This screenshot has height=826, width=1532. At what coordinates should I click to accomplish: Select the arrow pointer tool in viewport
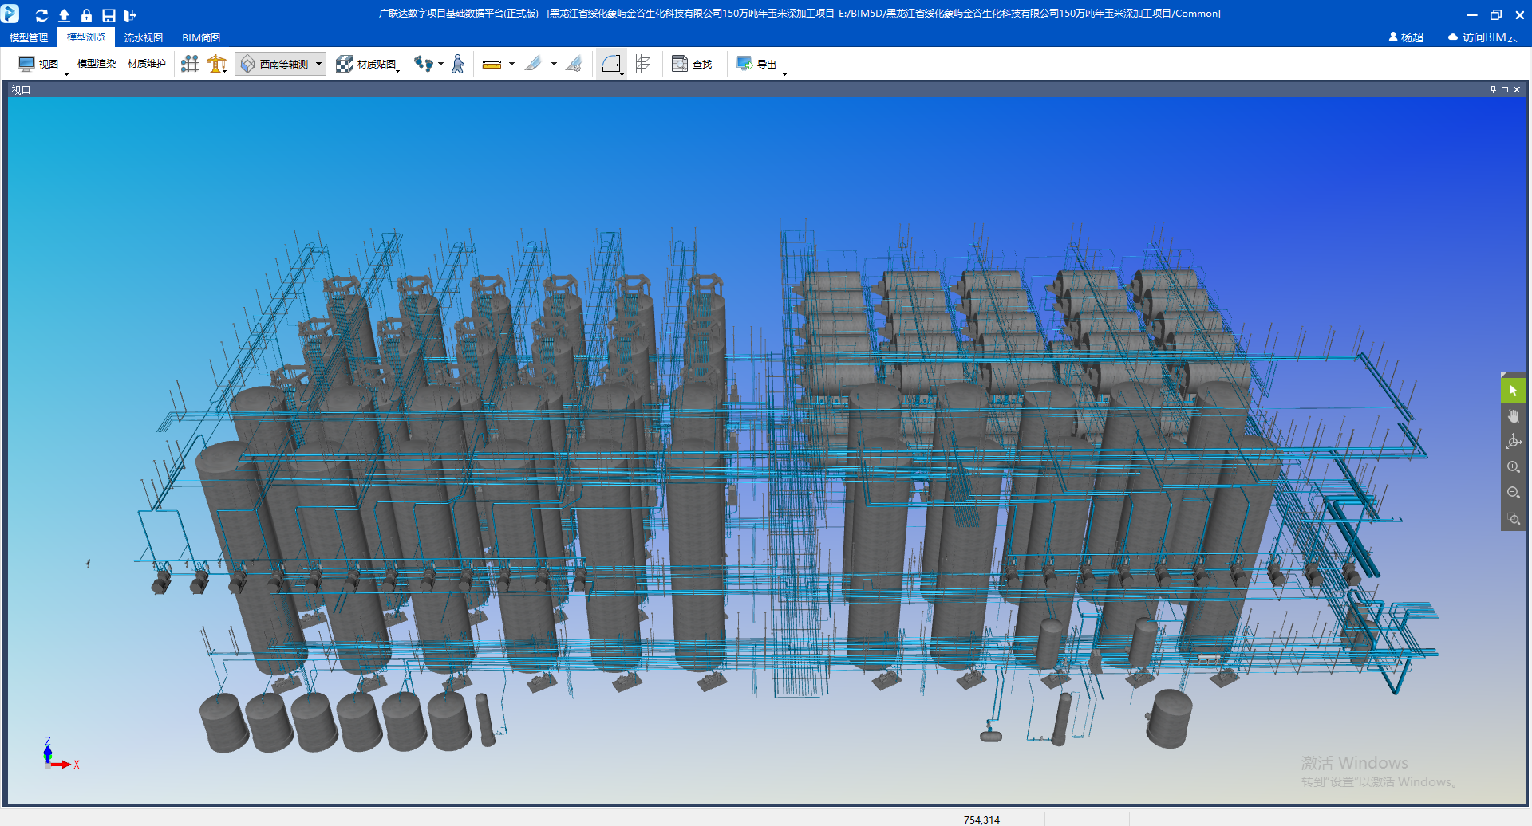pyautogui.click(x=1513, y=391)
